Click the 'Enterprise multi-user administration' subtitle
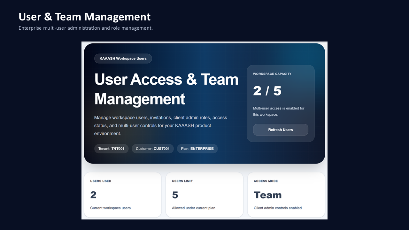Image resolution: width=409 pixels, height=230 pixels. tap(86, 28)
